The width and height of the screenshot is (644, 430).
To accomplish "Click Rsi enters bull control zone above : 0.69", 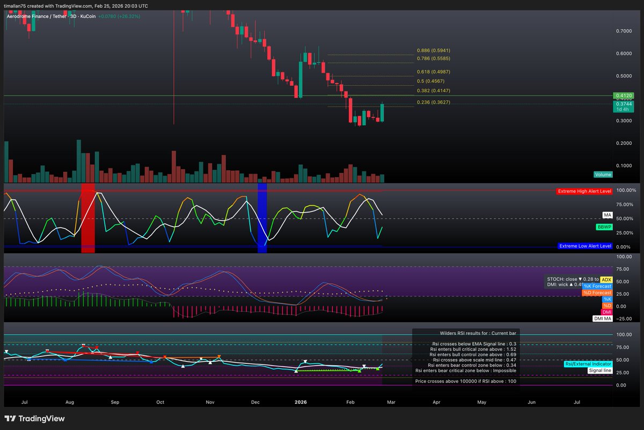I will click(473, 354).
